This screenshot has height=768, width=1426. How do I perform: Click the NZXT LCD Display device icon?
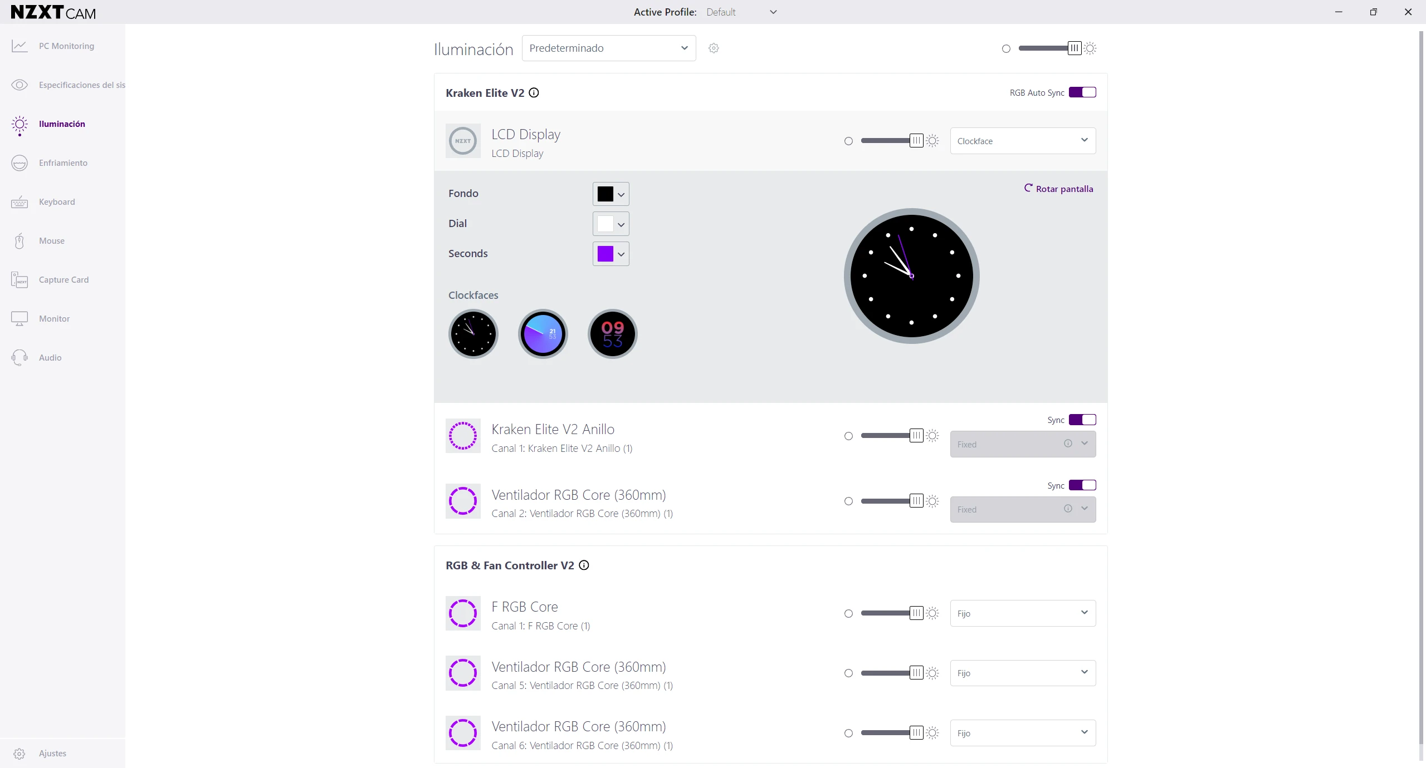coord(463,141)
